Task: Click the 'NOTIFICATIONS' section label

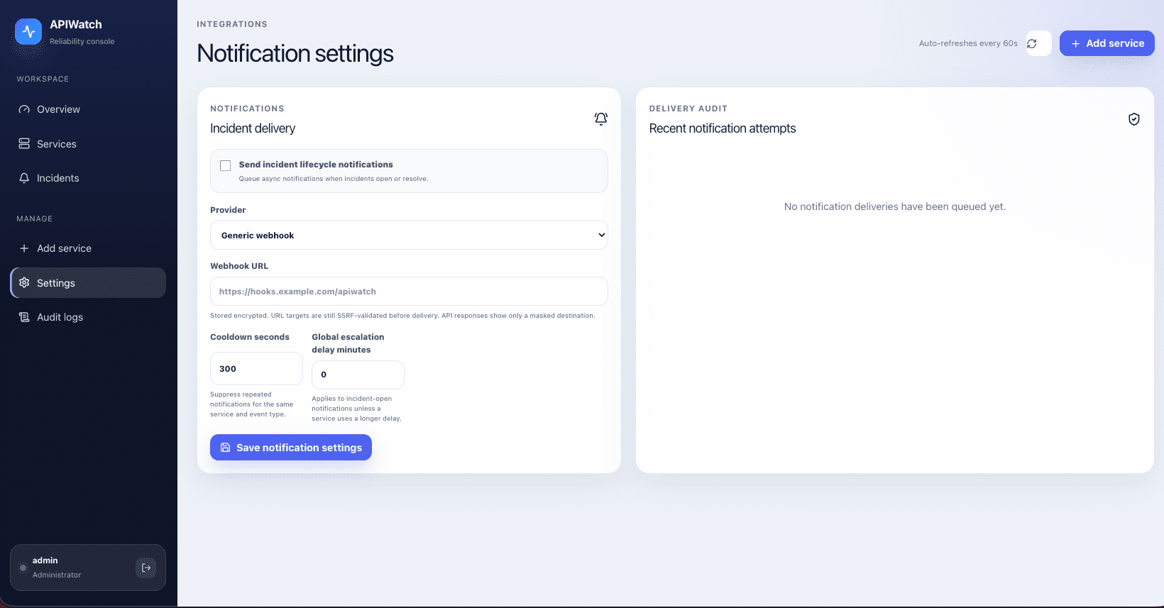Action: point(247,109)
